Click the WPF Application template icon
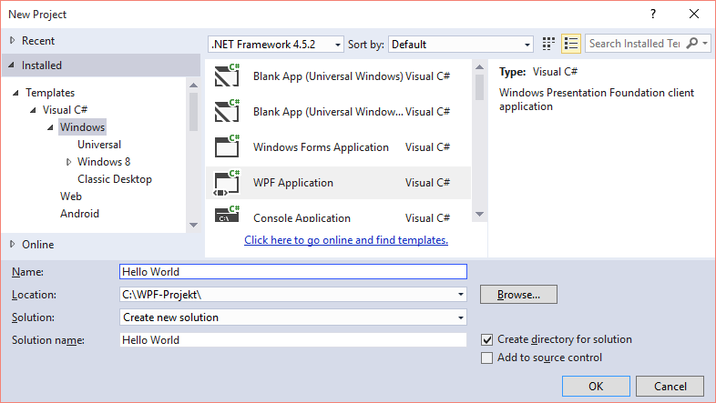This screenshot has width=716, height=403. 227,183
